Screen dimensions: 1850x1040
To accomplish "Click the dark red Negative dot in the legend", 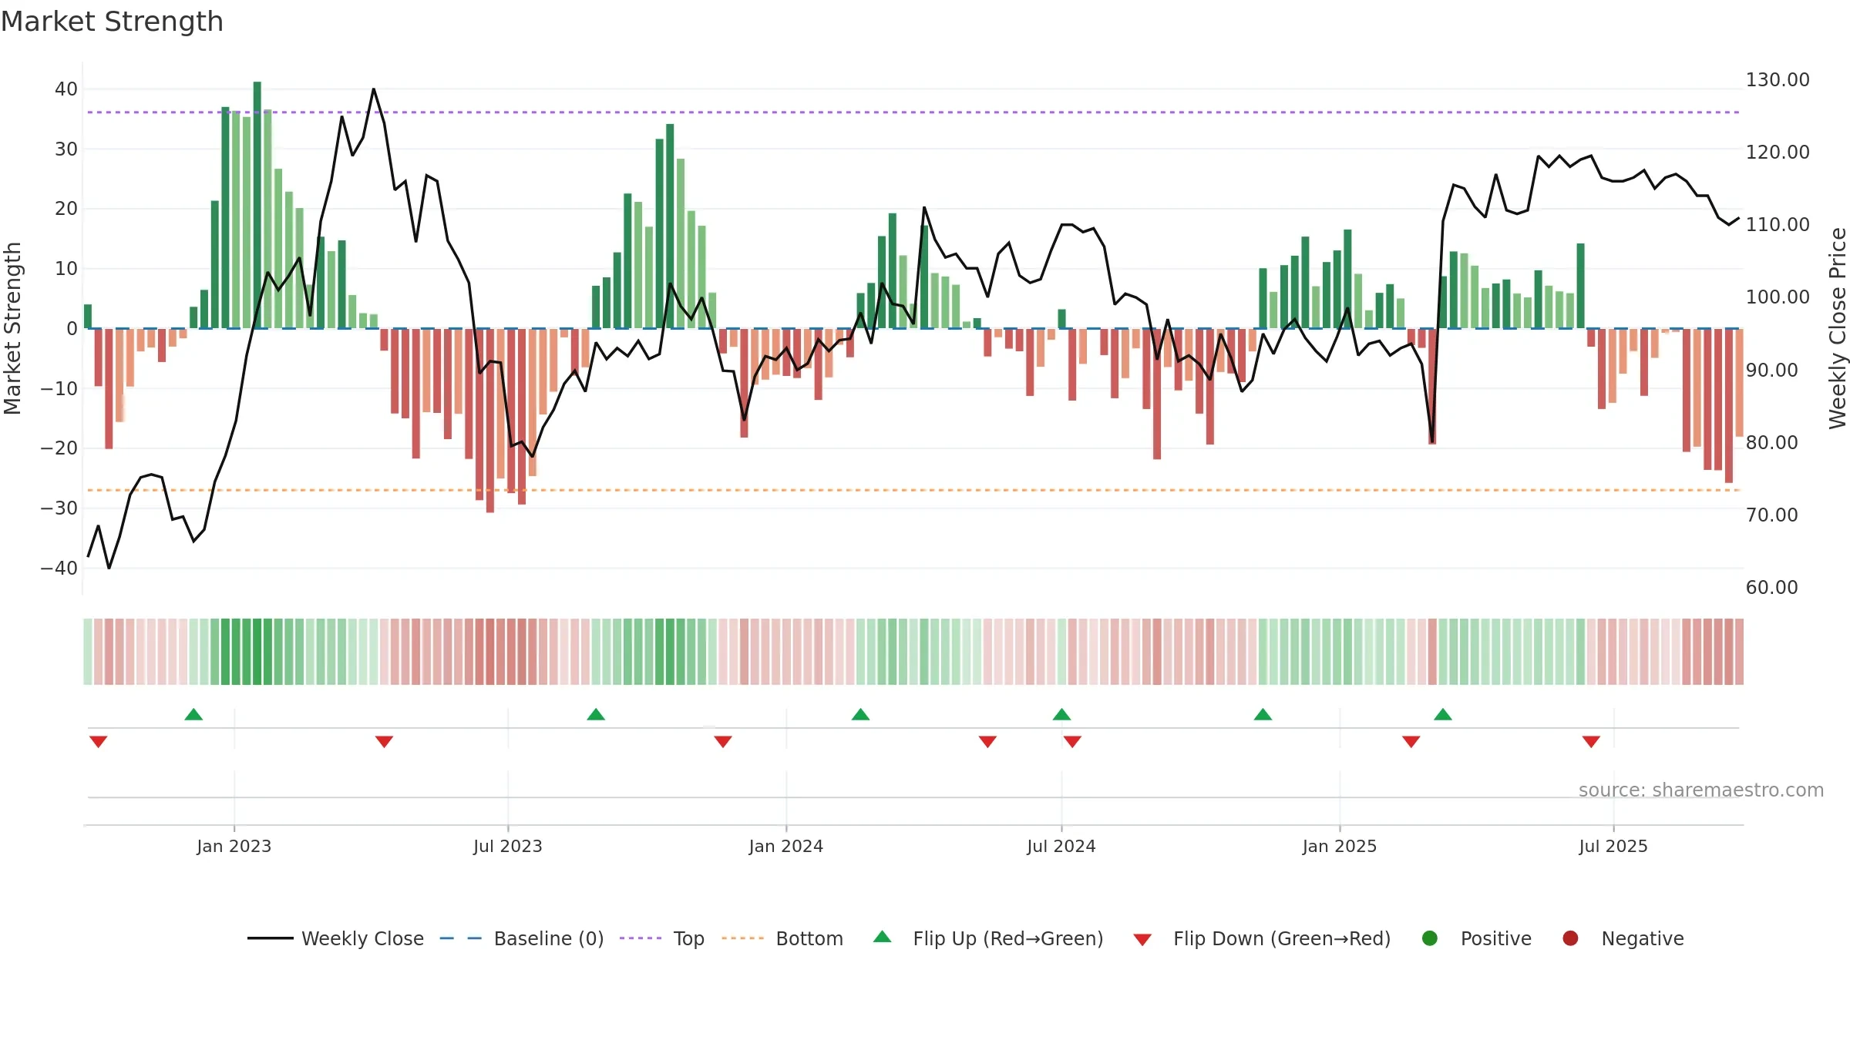I will [1570, 938].
